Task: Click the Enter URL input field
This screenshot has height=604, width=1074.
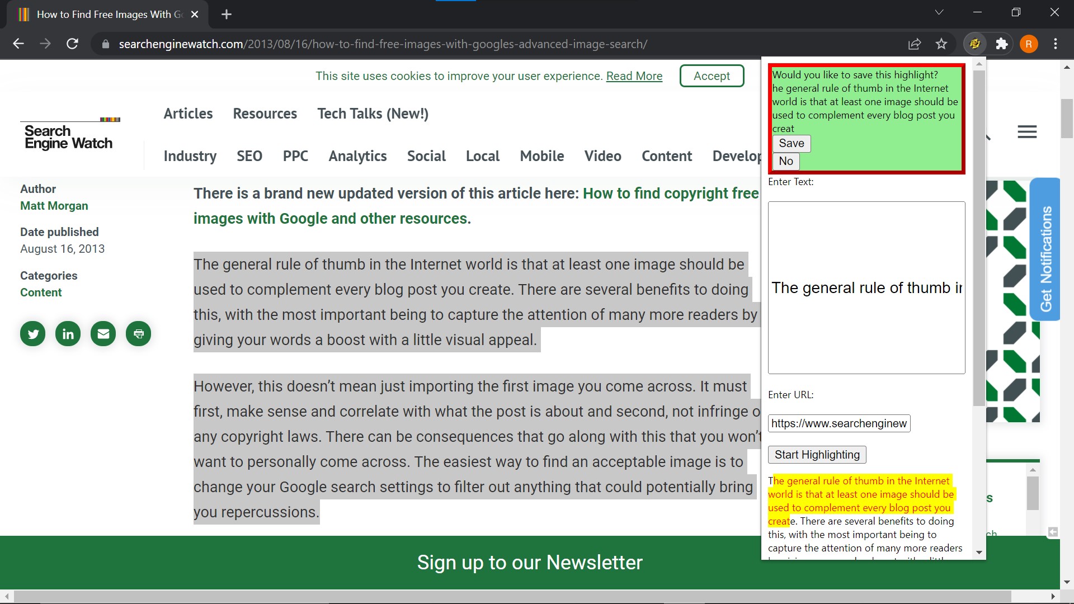Action: pos(839,423)
